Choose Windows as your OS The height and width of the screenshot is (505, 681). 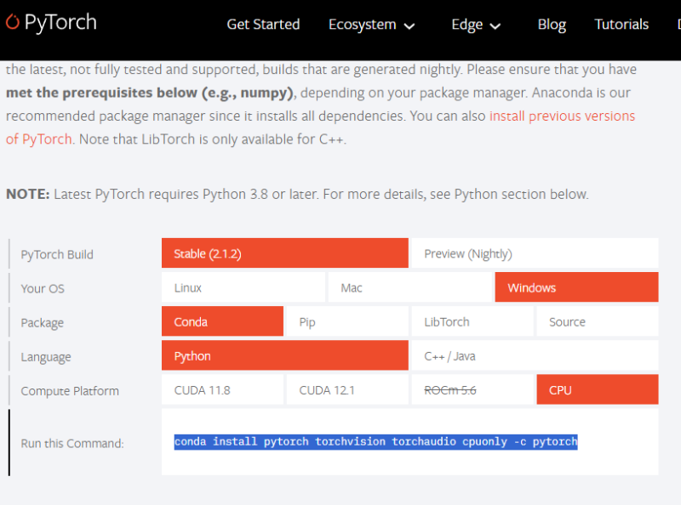pos(576,287)
